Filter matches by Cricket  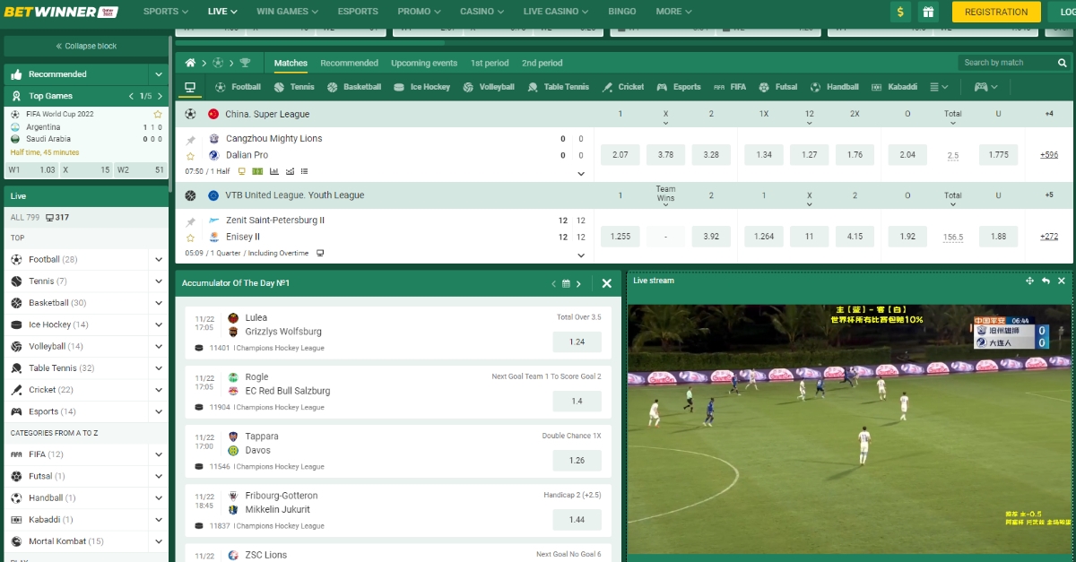pos(623,87)
